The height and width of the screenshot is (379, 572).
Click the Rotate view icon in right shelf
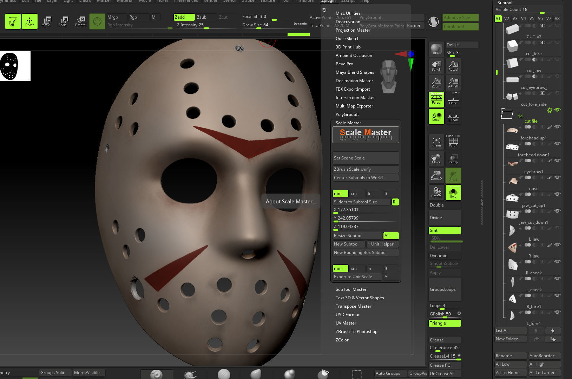pos(436,192)
